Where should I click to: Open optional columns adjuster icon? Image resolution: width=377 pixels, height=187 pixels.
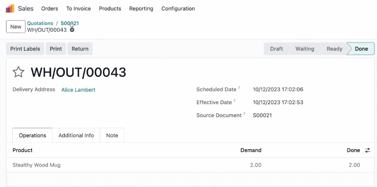pyautogui.click(x=368, y=151)
